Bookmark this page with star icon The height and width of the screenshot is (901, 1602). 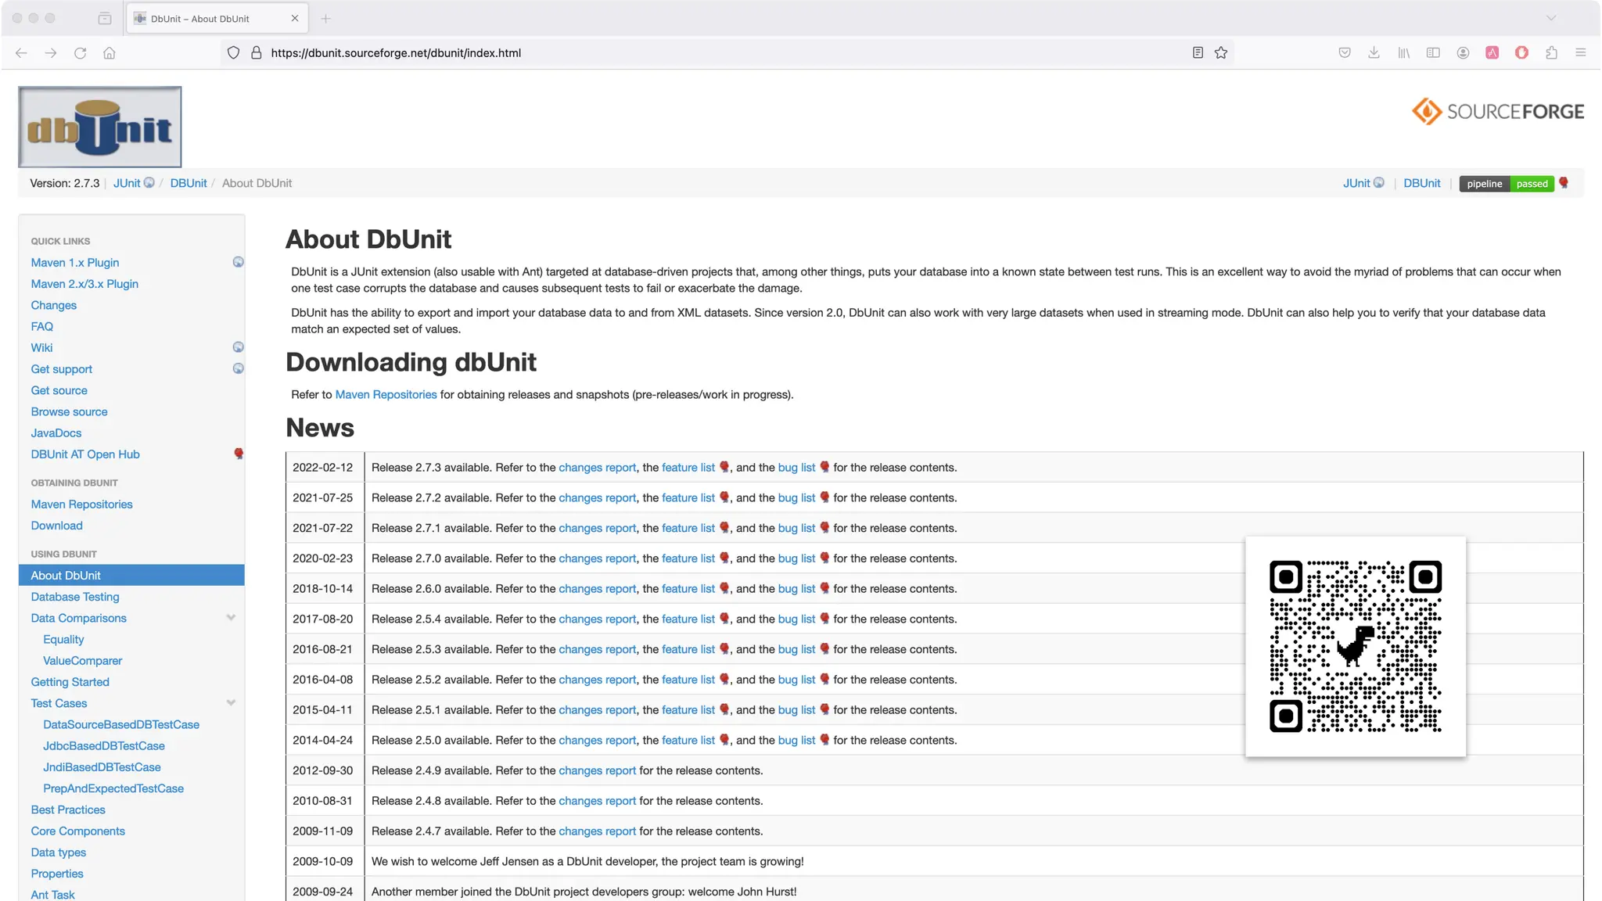[x=1220, y=52]
